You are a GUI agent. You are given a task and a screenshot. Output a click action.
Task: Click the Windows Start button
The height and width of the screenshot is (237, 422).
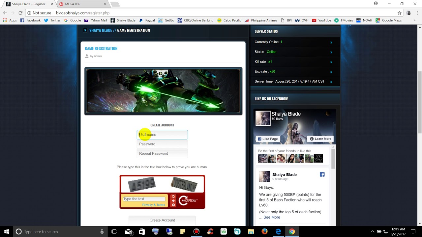coord(6,231)
